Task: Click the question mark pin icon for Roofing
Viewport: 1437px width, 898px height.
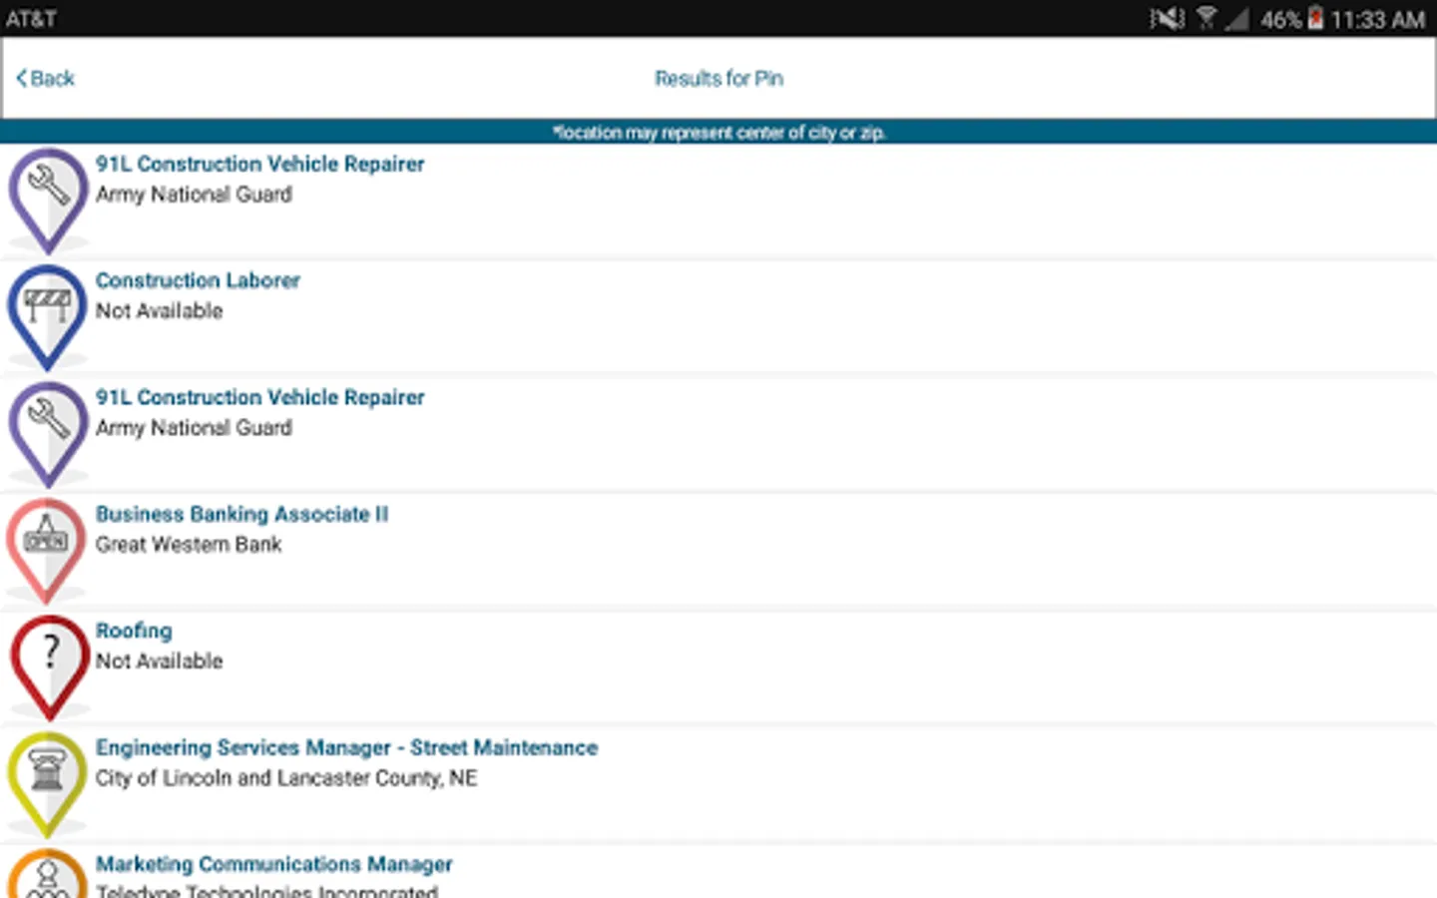Action: (x=48, y=668)
